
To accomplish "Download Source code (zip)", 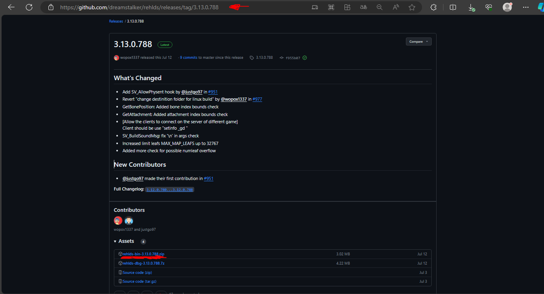I will (x=137, y=273).
